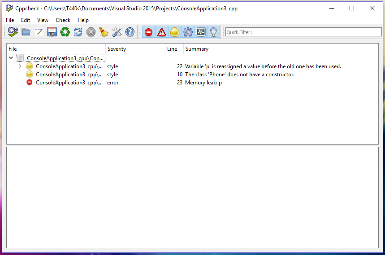
Task: Select file name in the Memory leak row
Action: coord(69,83)
